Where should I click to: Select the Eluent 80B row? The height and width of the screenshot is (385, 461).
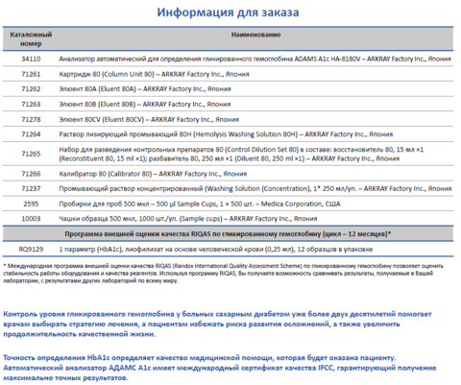point(228,104)
